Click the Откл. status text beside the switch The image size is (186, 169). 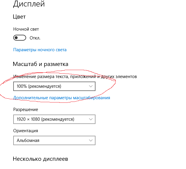click(35, 38)
